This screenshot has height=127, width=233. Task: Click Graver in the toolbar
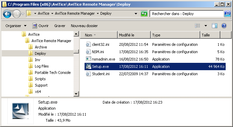pos(60,26)
